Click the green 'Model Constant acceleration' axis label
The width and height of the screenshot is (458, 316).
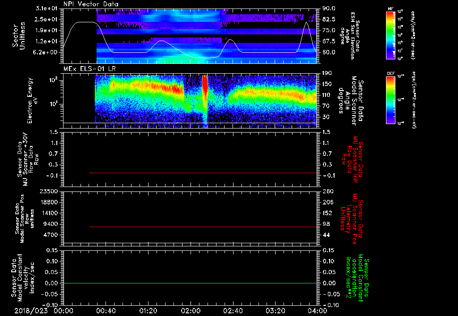[358, 278]
